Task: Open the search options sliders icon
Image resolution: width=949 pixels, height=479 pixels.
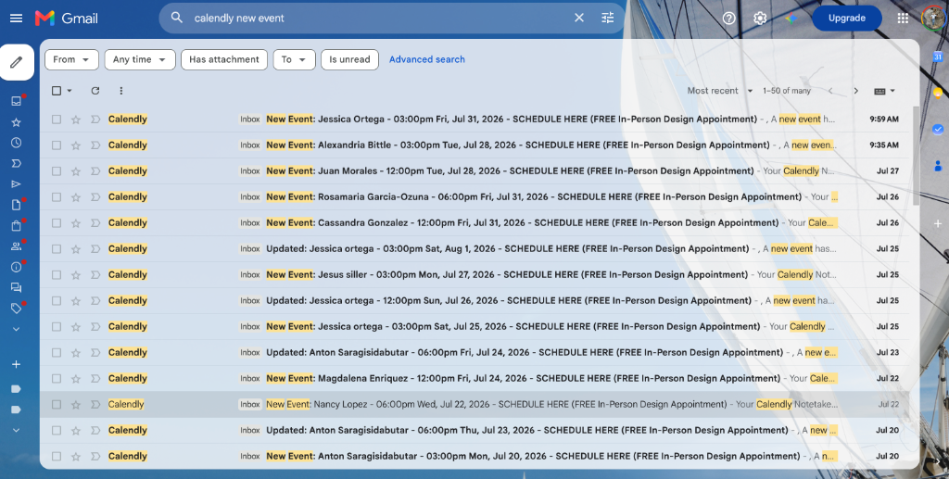Action: pos(608,18)
